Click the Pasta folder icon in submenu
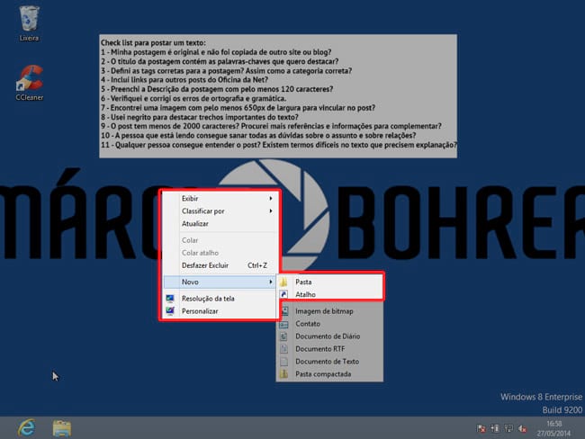585x439 pixels. (284, 282)
